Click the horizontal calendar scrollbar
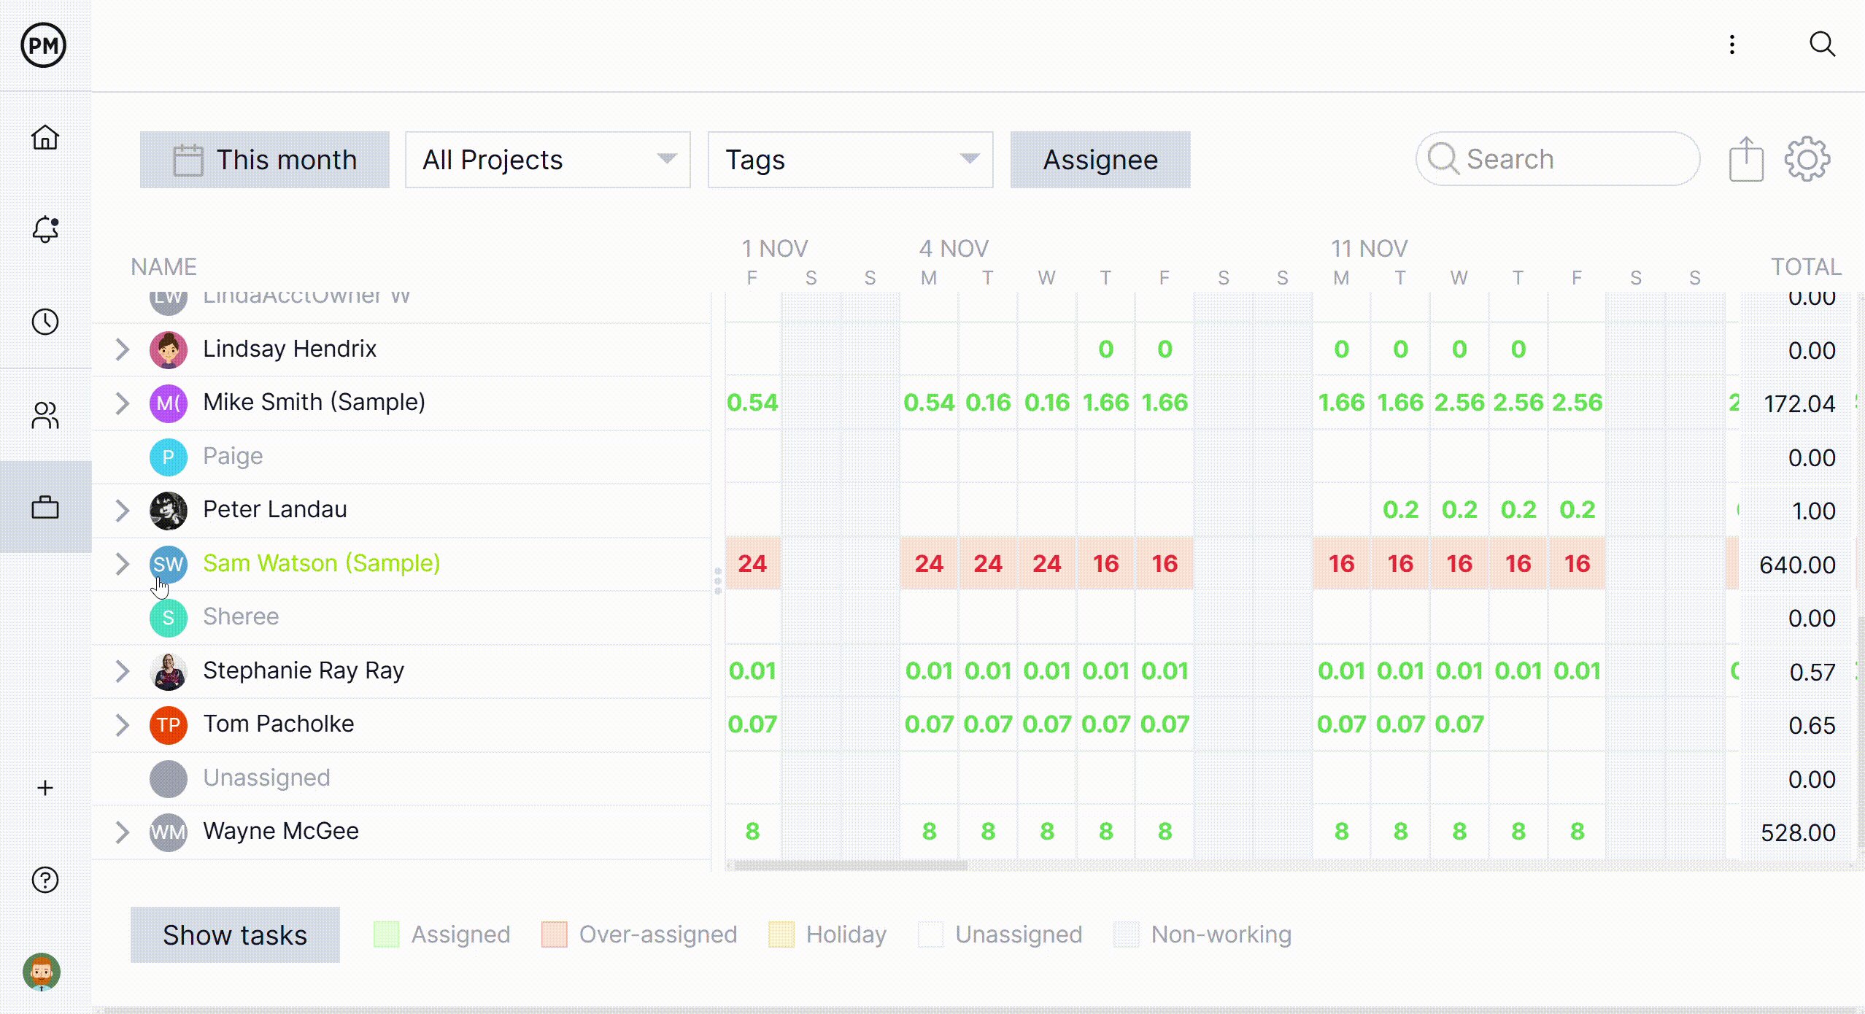The width and height of the screenshot is (1865, 1014). tap(851, 865)
